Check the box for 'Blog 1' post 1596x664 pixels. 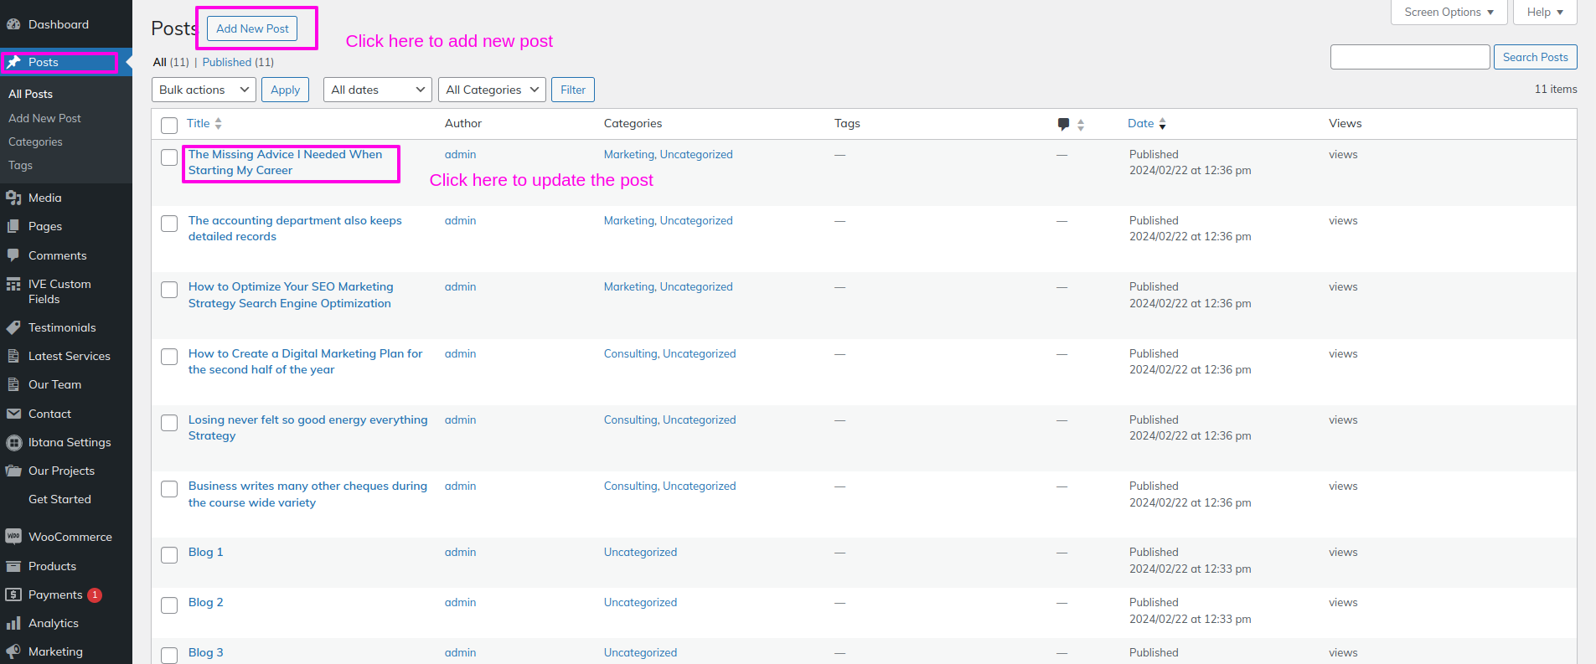[169, 555]
